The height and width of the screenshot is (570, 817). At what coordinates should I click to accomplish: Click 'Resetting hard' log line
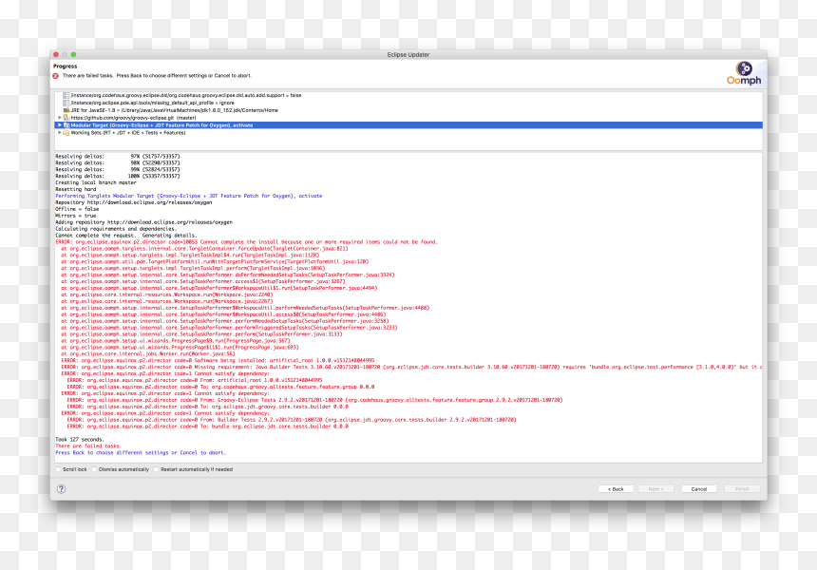[76, 189]
